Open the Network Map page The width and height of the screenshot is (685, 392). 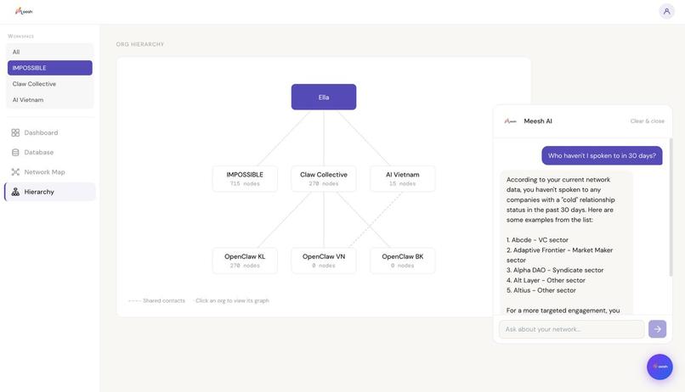pyautogui.click(x=50, y=171)
